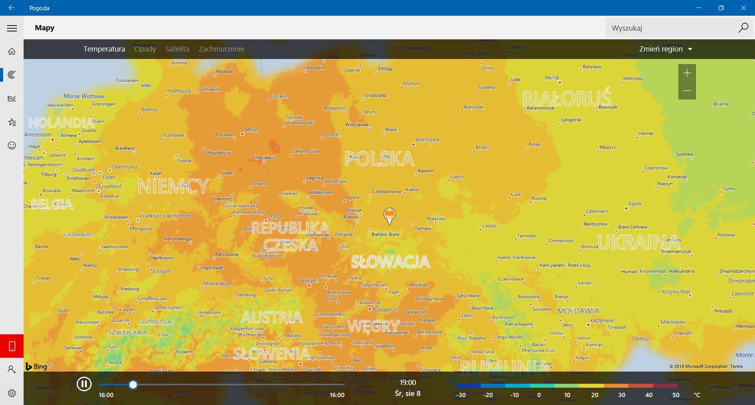This screenshot has height=405, width=755.
Task: Click the Gdańsk city label
Action: 352,70
